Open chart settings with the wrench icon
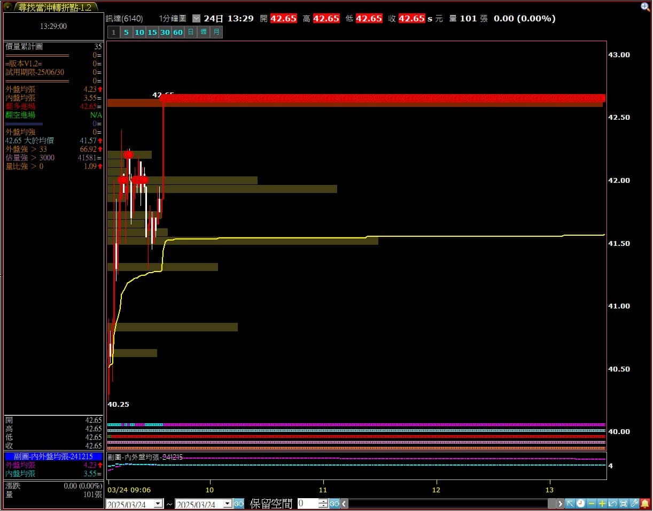Screen dimensions: 653x511 click(x=634, y=504)
